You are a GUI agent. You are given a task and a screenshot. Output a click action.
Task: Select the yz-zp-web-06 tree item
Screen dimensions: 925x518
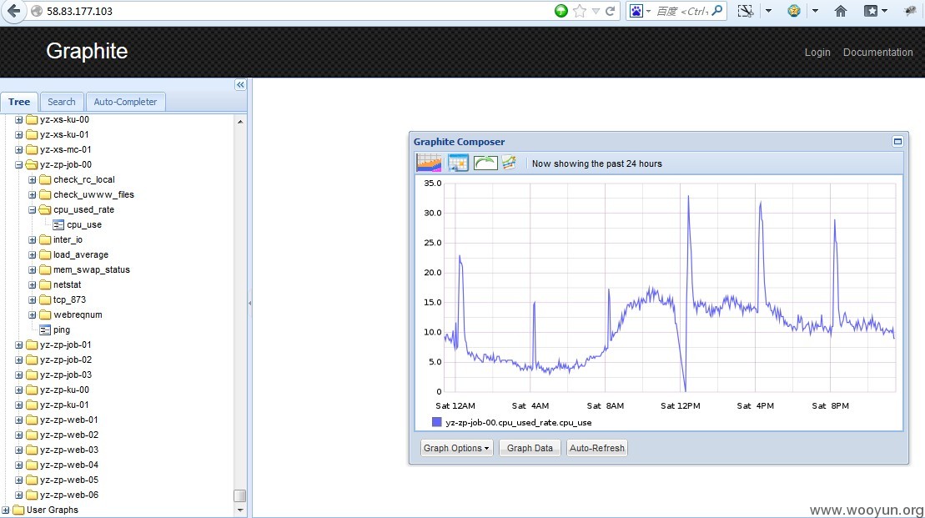click(69, 495)
